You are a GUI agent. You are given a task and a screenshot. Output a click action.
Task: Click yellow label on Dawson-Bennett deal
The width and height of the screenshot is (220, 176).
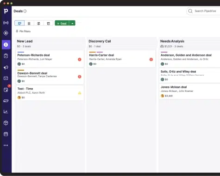point(21,70)
